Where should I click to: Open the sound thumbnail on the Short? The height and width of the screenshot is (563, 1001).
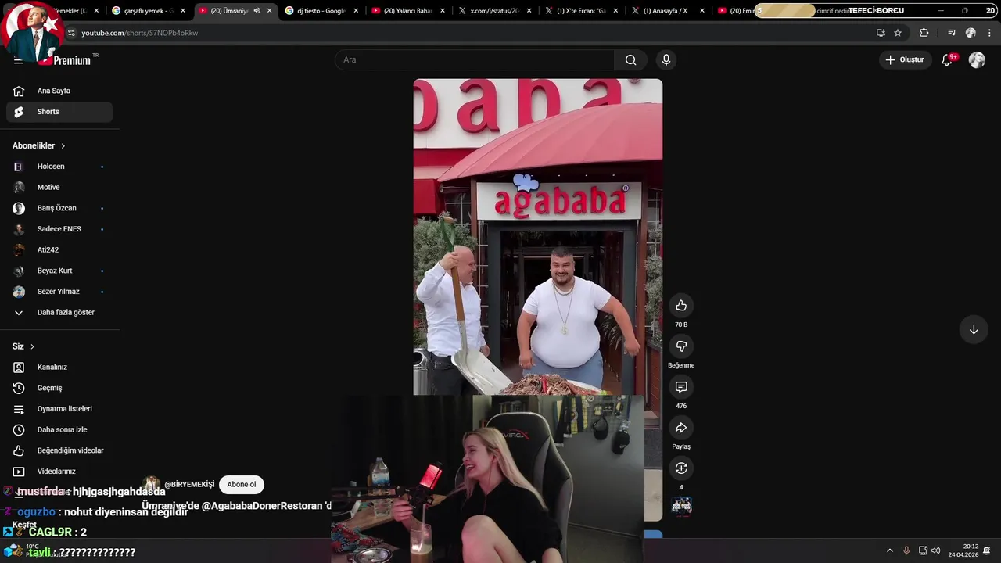tap(681, 506)
